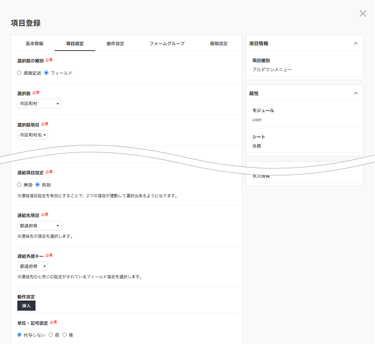
Task: Set 連結項目設定 to 有効
Action: 38,185
